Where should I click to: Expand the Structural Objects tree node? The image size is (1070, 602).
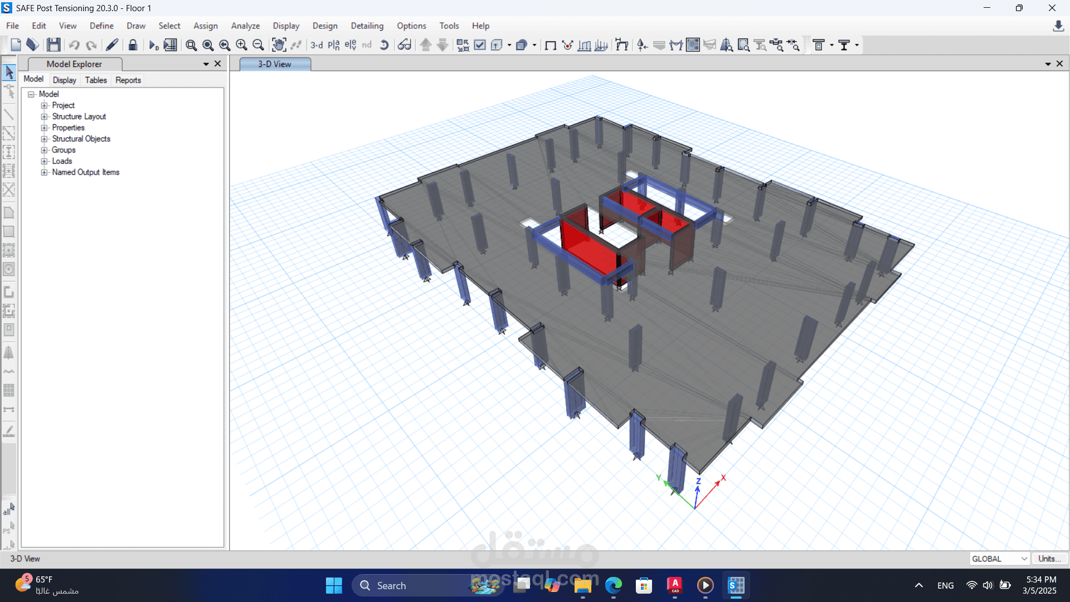(x=44, y=139)
